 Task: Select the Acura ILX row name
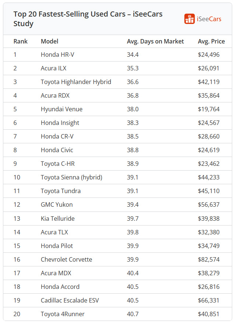tap(54, 68)
